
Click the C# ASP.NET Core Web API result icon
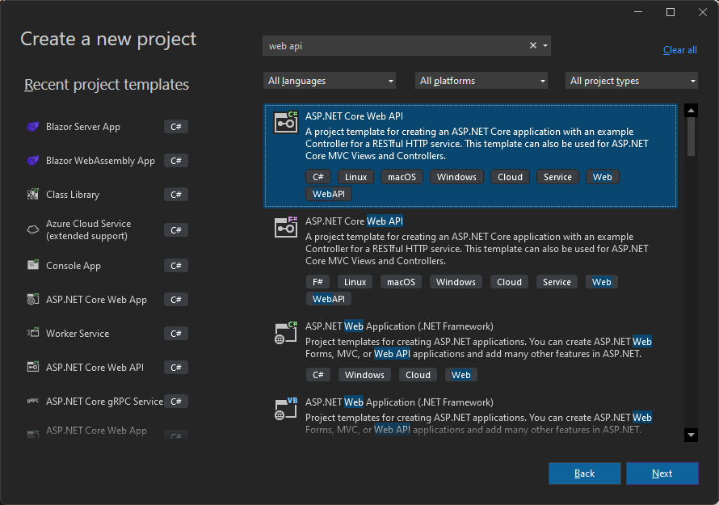pyautogui.click(x=286, y=122)
